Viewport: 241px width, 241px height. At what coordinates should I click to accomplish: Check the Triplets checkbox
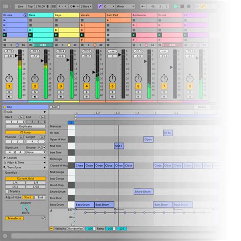[7, 191]
